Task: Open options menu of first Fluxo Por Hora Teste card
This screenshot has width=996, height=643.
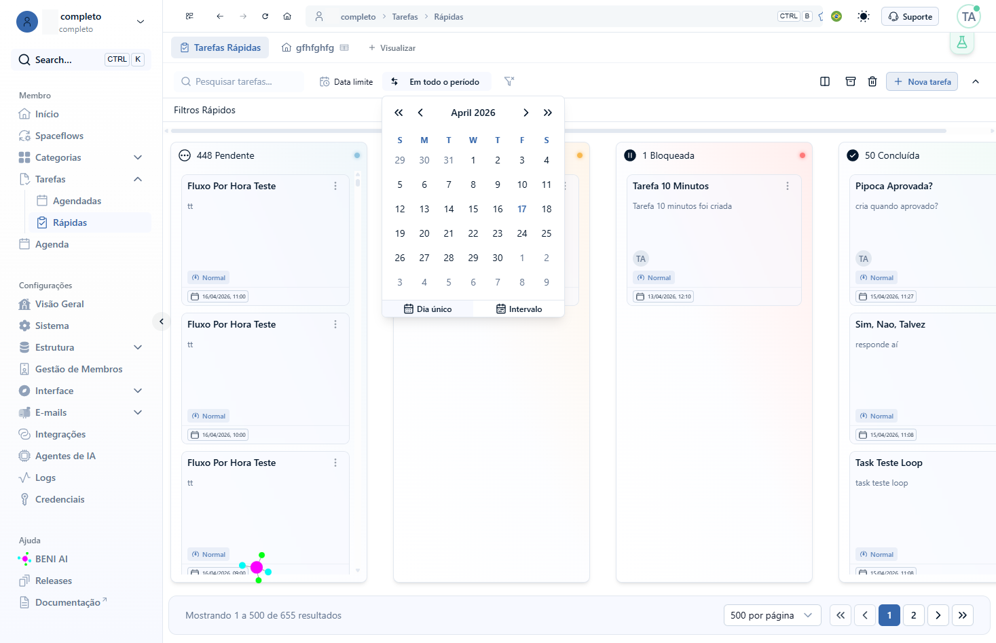Action: [335, 186]
